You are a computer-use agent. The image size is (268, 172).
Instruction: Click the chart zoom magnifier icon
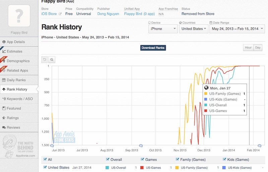point(52,60)
